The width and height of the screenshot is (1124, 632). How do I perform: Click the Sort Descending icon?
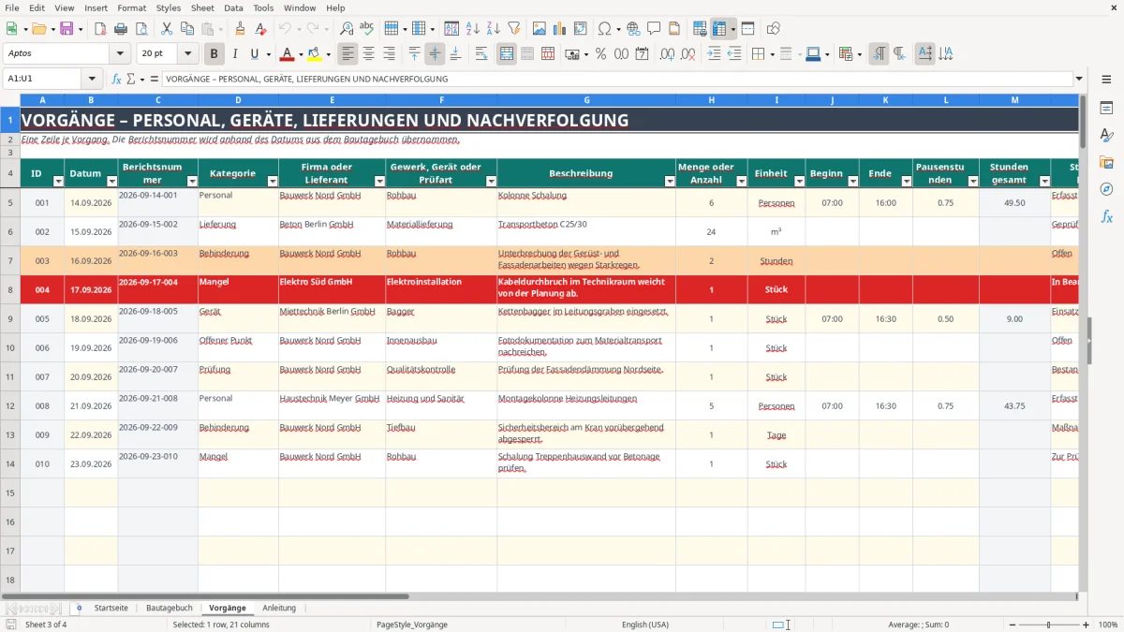pyautogui.click(x=493, y=29)
